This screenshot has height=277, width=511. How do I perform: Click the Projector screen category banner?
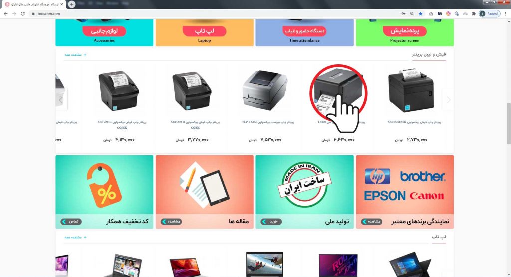click(405, 32)
